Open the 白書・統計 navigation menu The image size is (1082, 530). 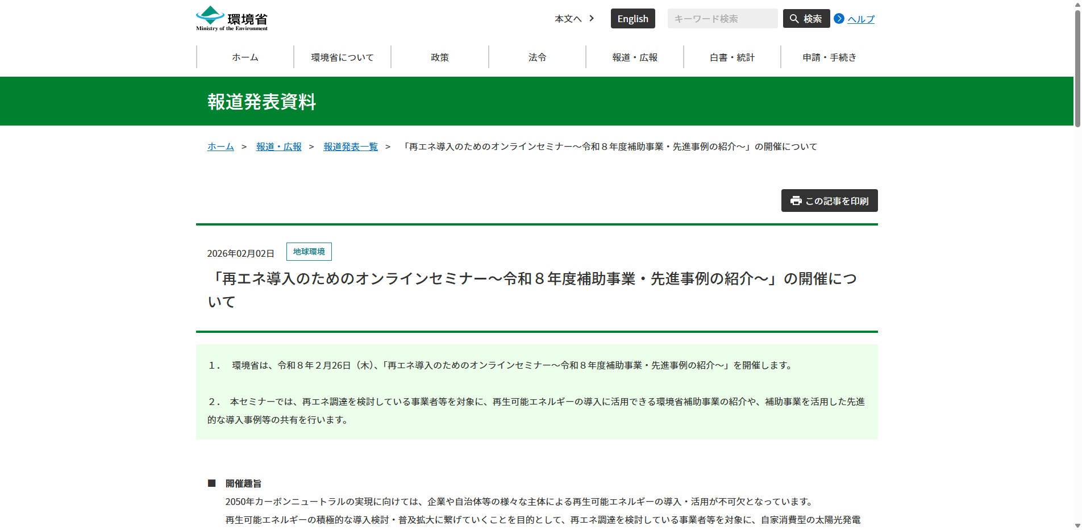pyautogui.click(x=732, y=57)
